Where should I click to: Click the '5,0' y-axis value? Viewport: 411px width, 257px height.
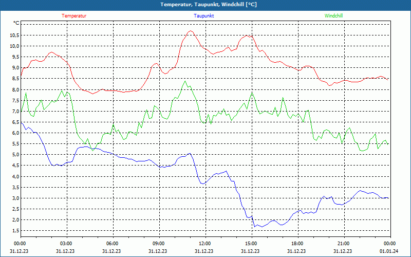coord(16,155)
